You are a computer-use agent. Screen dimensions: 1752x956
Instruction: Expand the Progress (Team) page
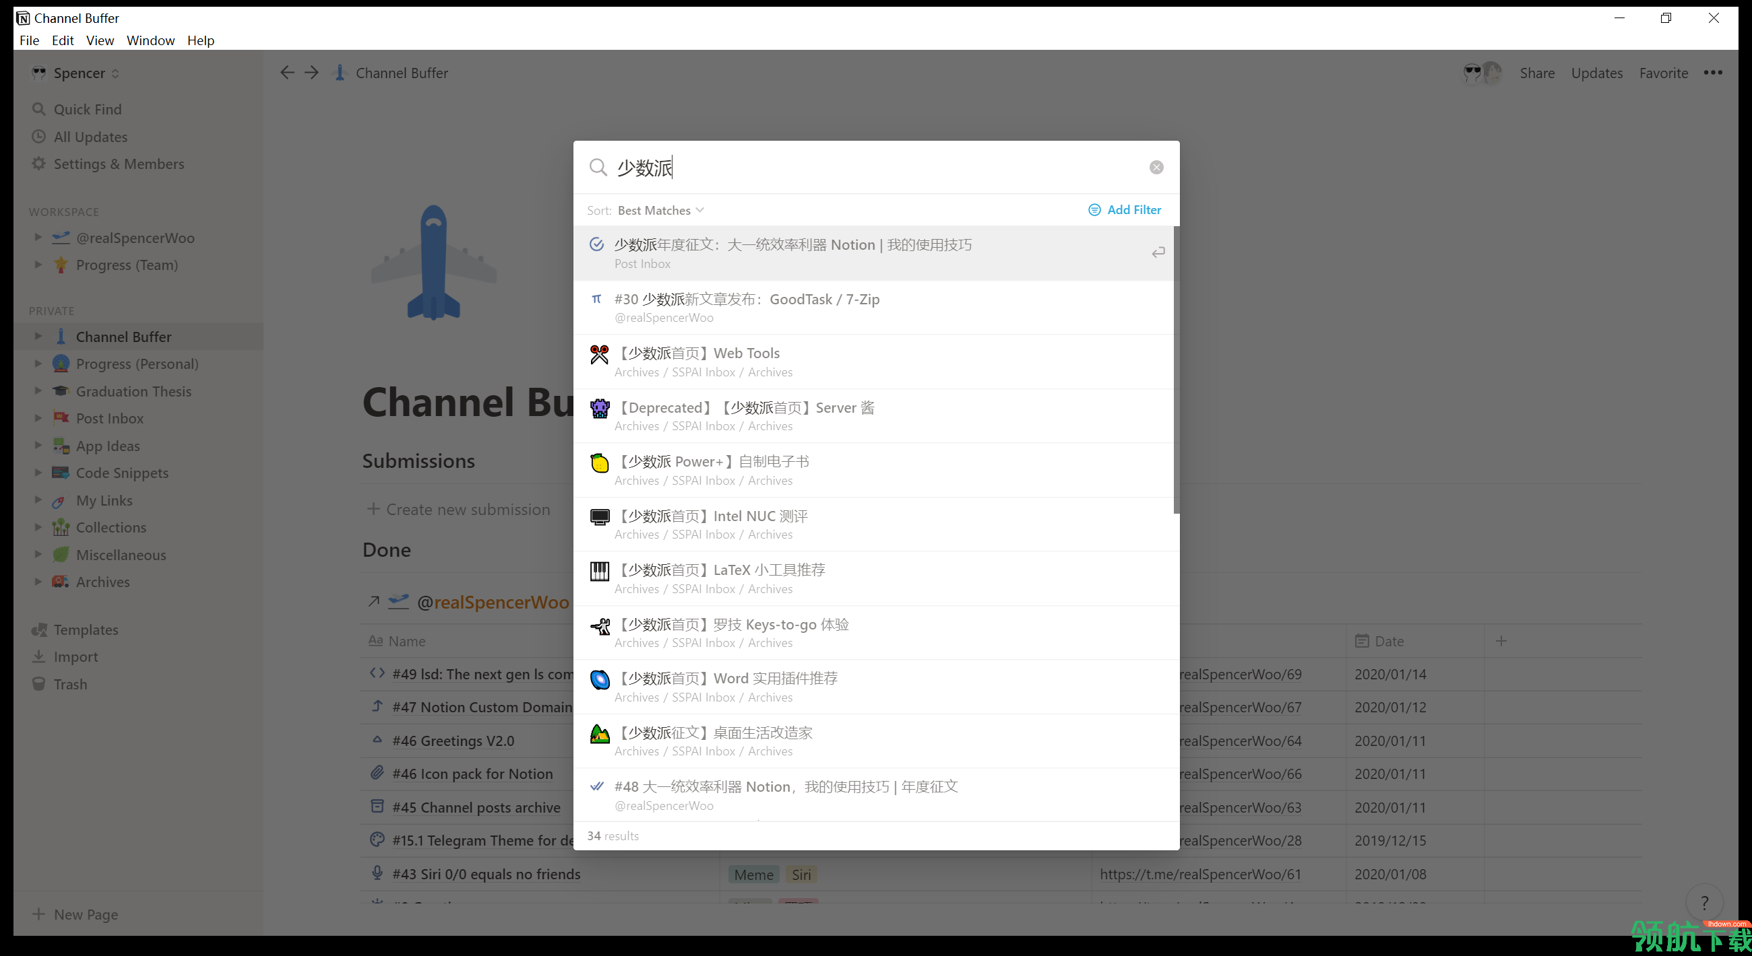point(38,265)
